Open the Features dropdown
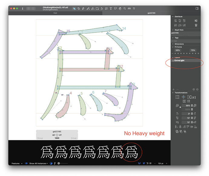 pyautogui.click(x=17, y=163)
